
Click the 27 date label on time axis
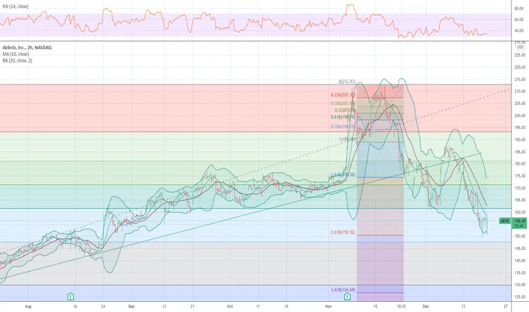coord(505,306)
